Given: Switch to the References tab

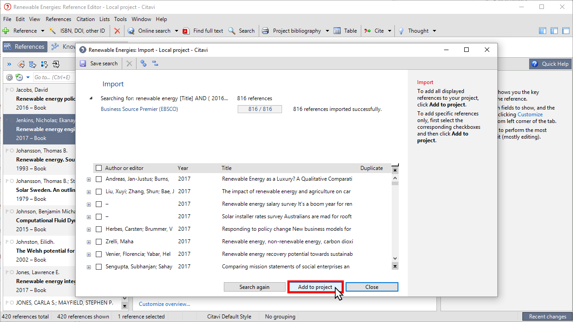Looking at the screenshot, I should click(x=25, y=47).
